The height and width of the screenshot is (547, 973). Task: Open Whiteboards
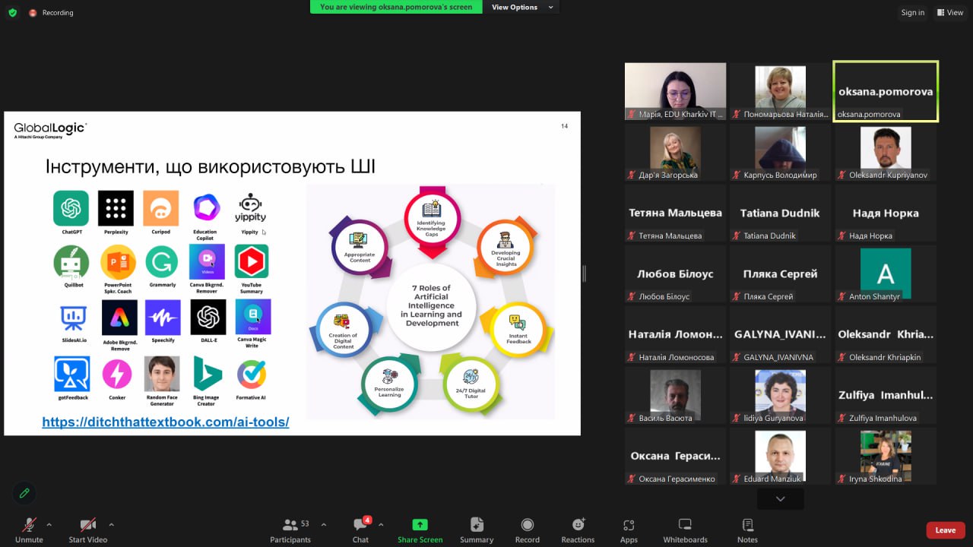click(x=685, y=530)
